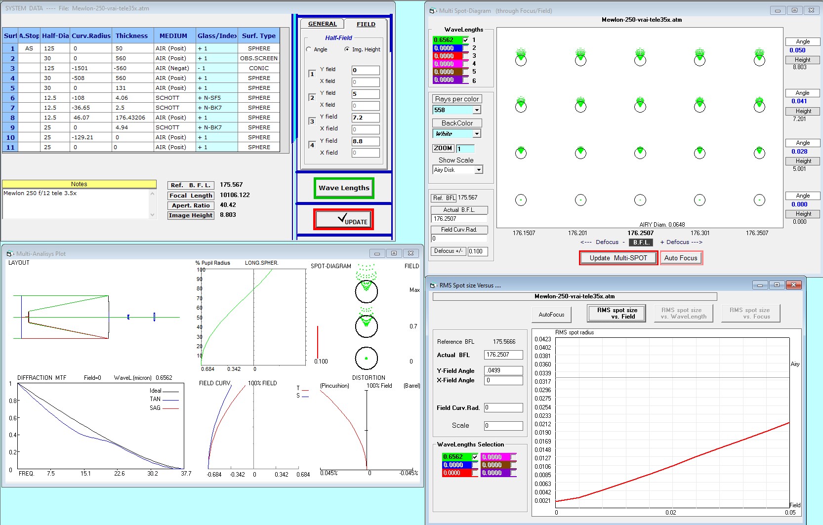
Task: Click the Multi-Analisys Plot title icon
Action: (9, 254)
